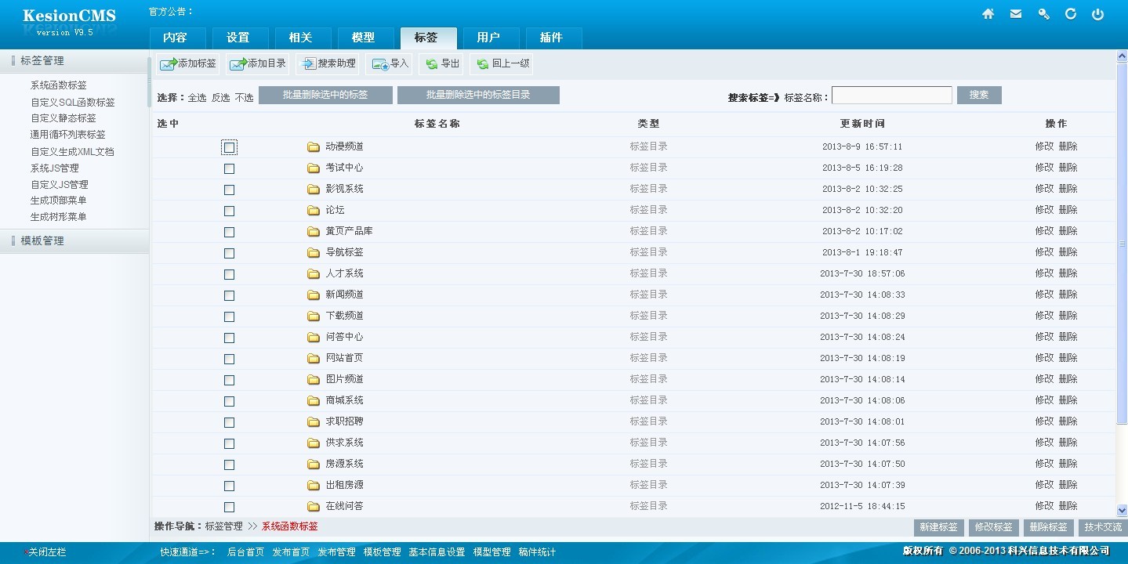This screenshot has height=564, width=1128.
Task: Switch to the 设置 tab
Action: [240, 38]
